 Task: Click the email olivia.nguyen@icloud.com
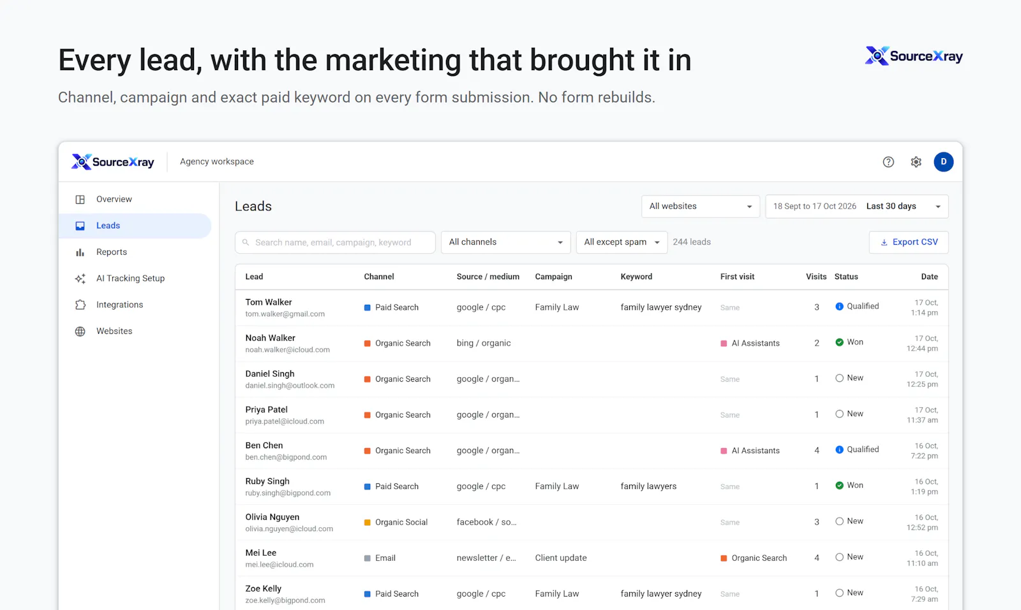289,529
